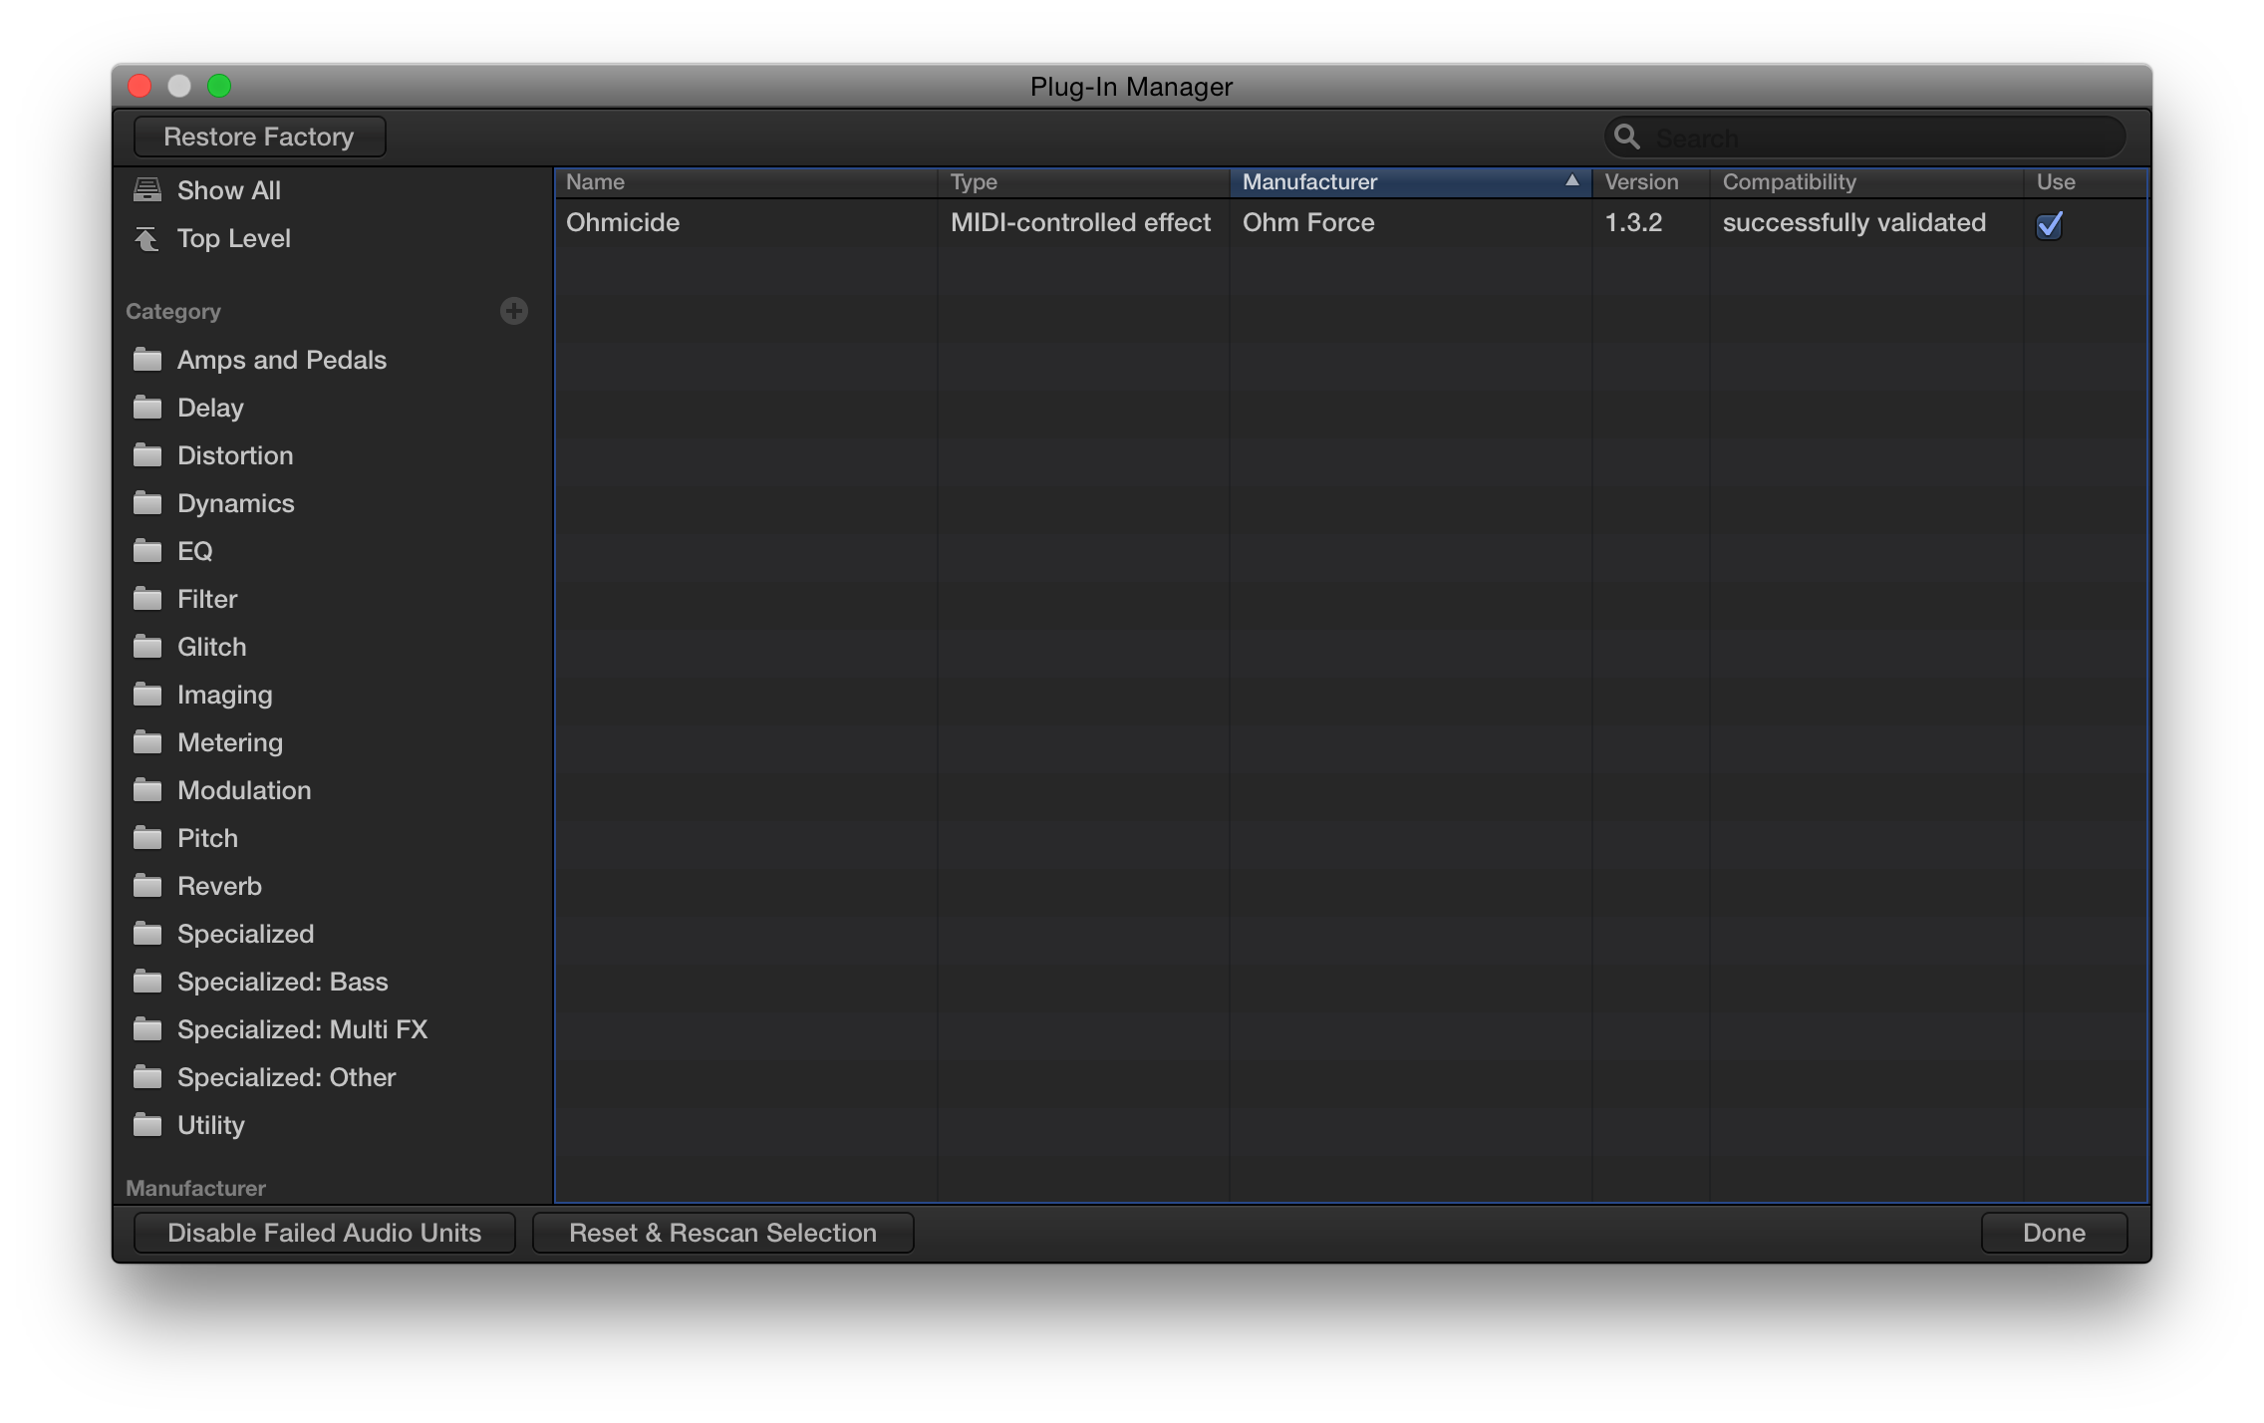Expand the Manufacturer section heading
2264x1423 pixels.
pos(195,1188)
